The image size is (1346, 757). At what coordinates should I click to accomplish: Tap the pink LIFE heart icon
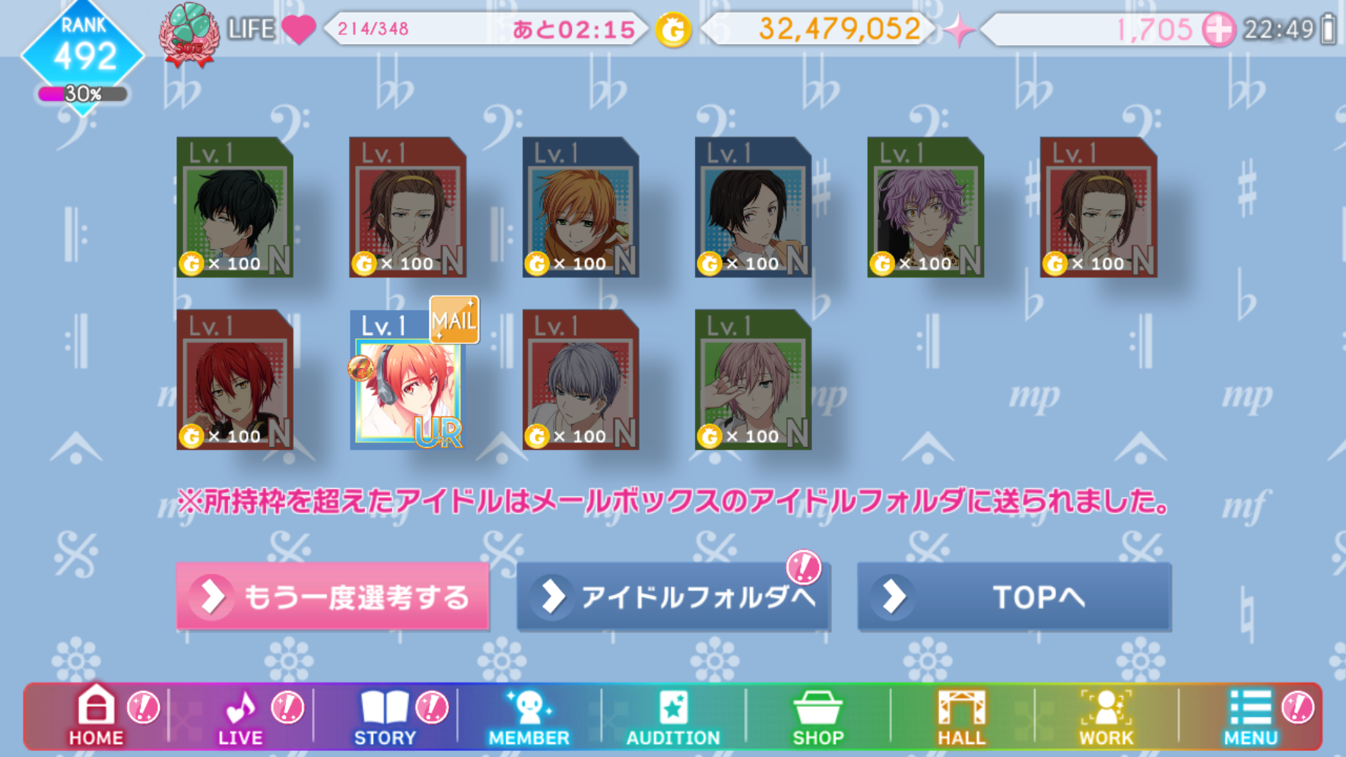[x=298, y=29]
